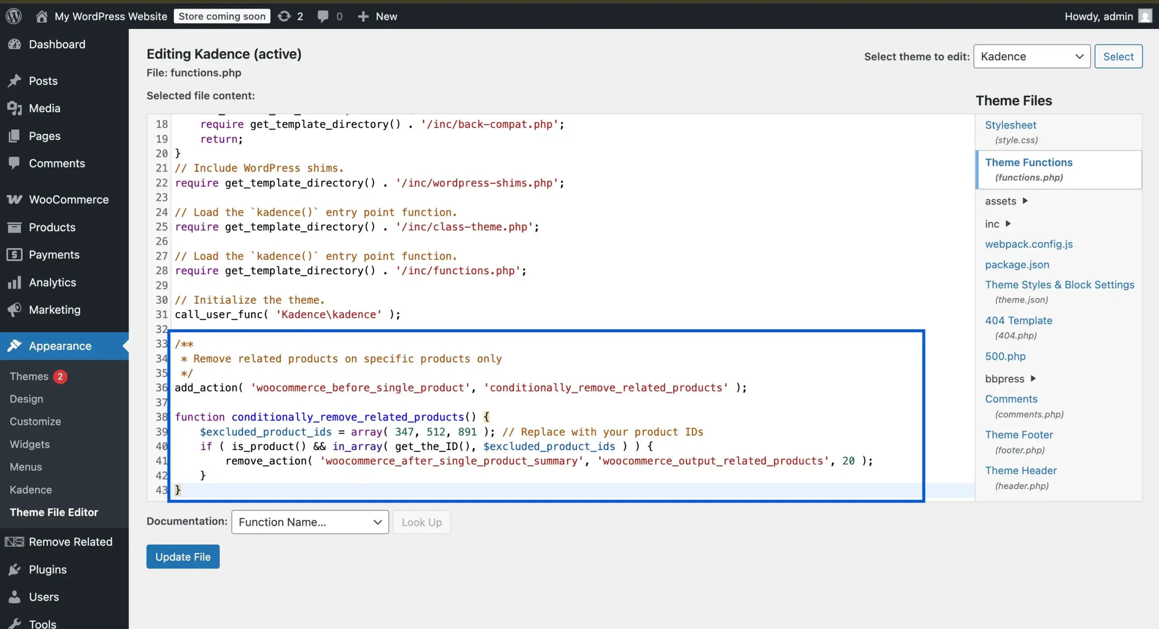Open the 404 Template file
This screenshot has height=629, width=1159.
pos(1019,320)
